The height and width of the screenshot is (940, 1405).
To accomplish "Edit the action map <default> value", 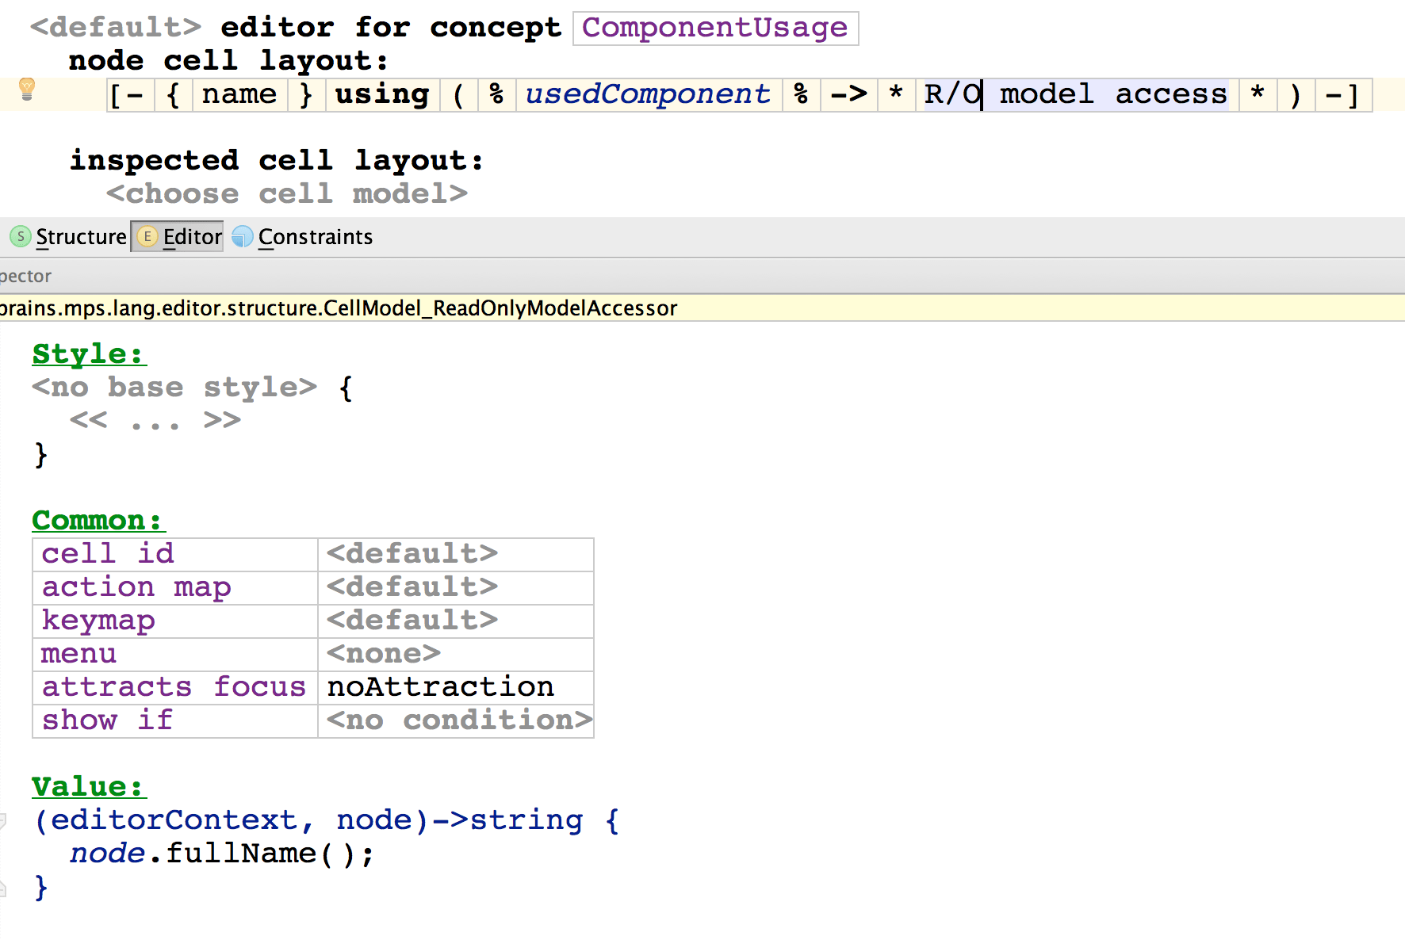I will click(x=412, y=587).
